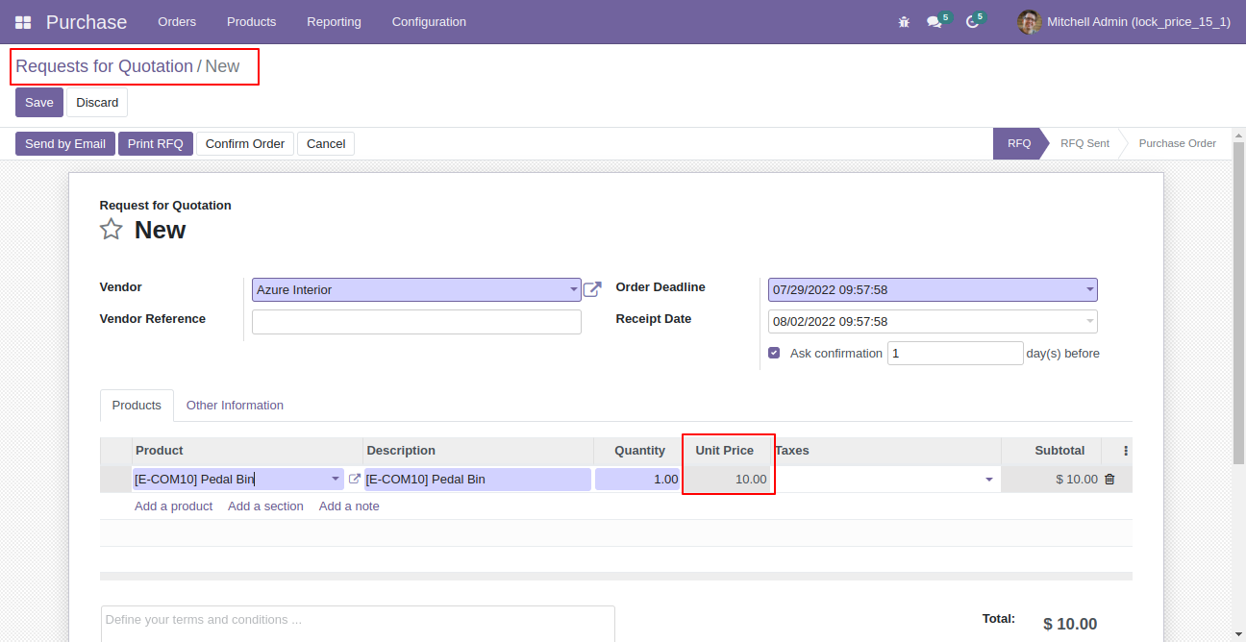The height and width of the screenshot is (642, 1246).
Task: Open optional columns kebab menu
Action: coord(1126,450)
